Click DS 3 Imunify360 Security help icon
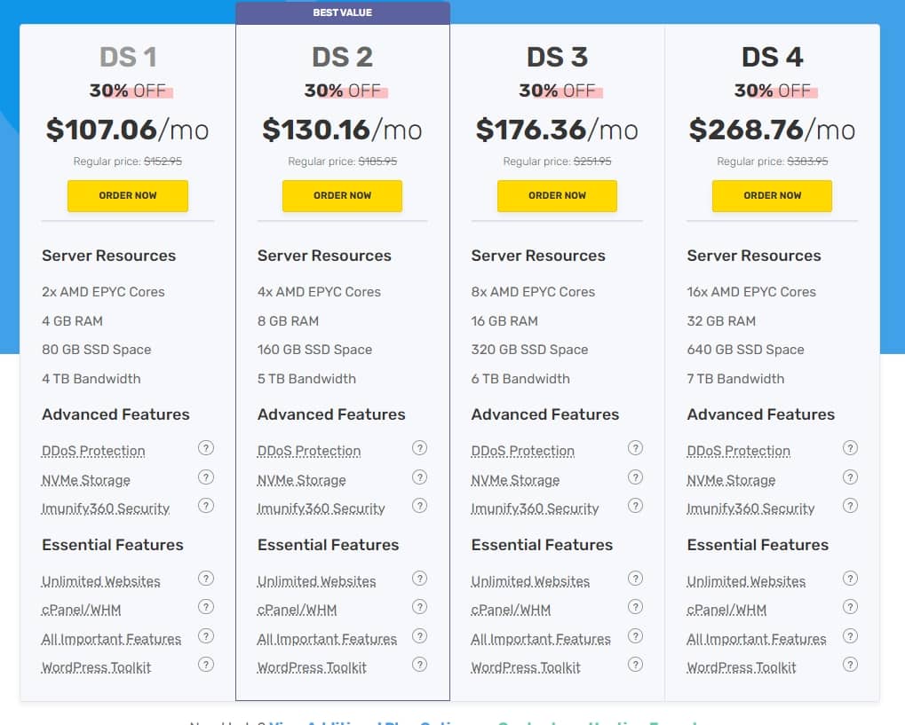The width and height of the screenshot is (905, 725). (x=635, y=506)
